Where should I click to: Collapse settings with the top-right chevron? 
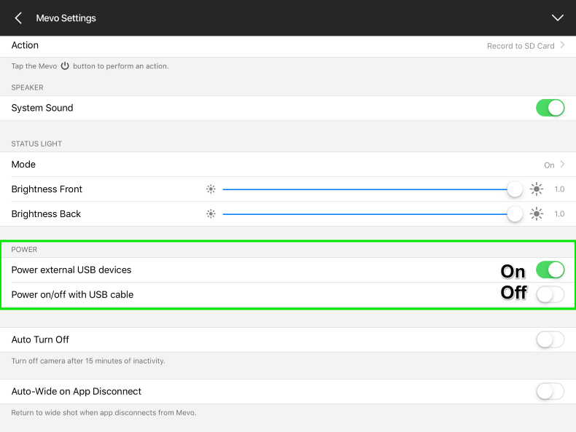558,18
